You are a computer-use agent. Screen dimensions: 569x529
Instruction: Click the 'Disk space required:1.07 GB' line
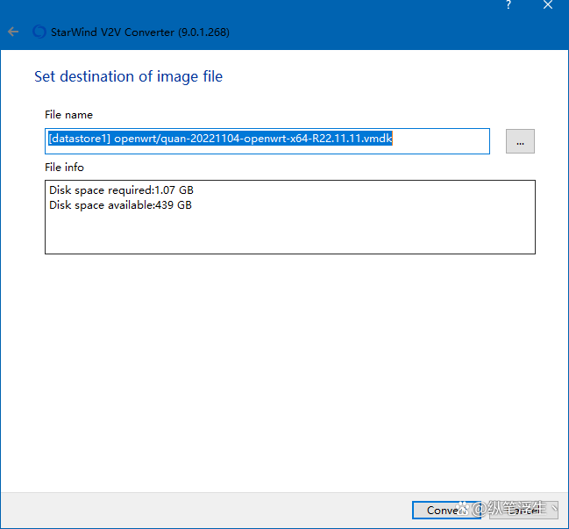tap(121, 190)
